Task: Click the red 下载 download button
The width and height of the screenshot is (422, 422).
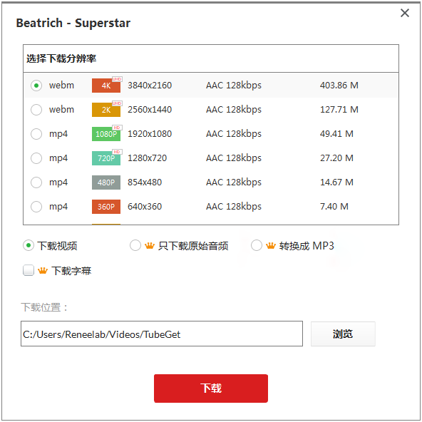Action: (x=211, y=388)
